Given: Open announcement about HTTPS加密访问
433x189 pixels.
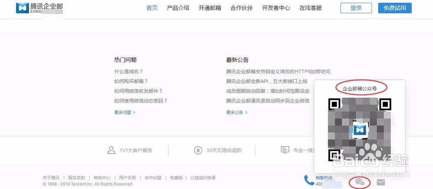Looking at the screenshot, I should 278,71.
